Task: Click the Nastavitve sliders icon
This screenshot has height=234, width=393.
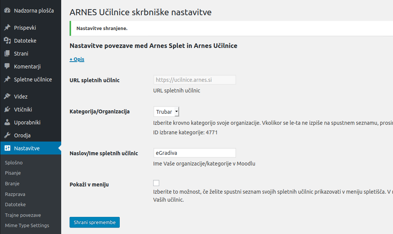Action: click(x=7, y=148)
